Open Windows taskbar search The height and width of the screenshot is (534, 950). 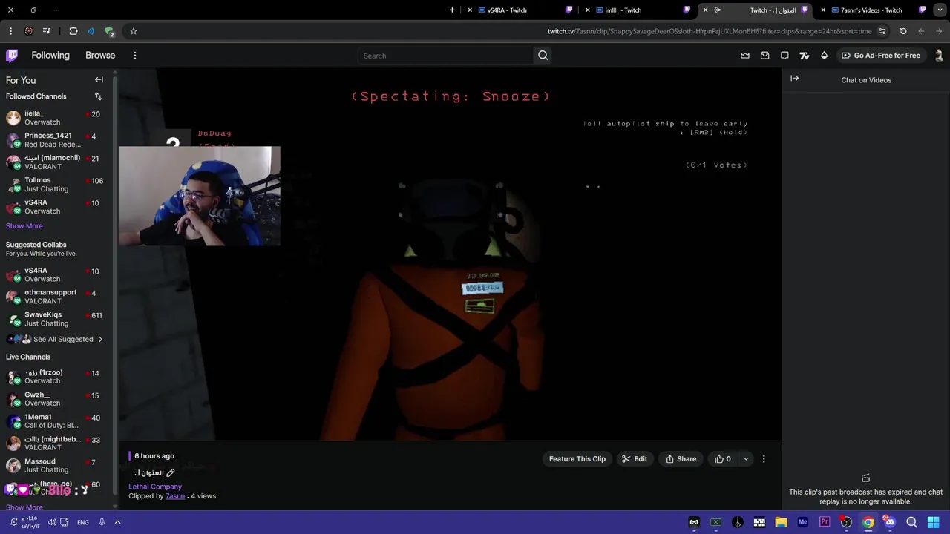point(911,522)
